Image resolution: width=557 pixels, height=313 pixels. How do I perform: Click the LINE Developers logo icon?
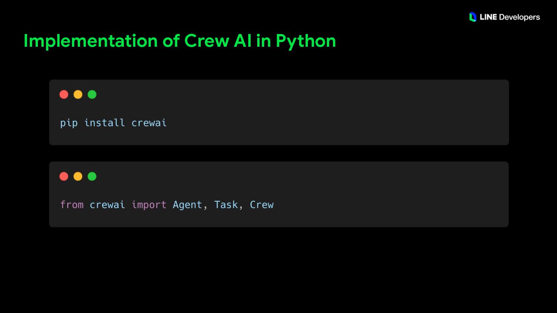pos(473,17)
